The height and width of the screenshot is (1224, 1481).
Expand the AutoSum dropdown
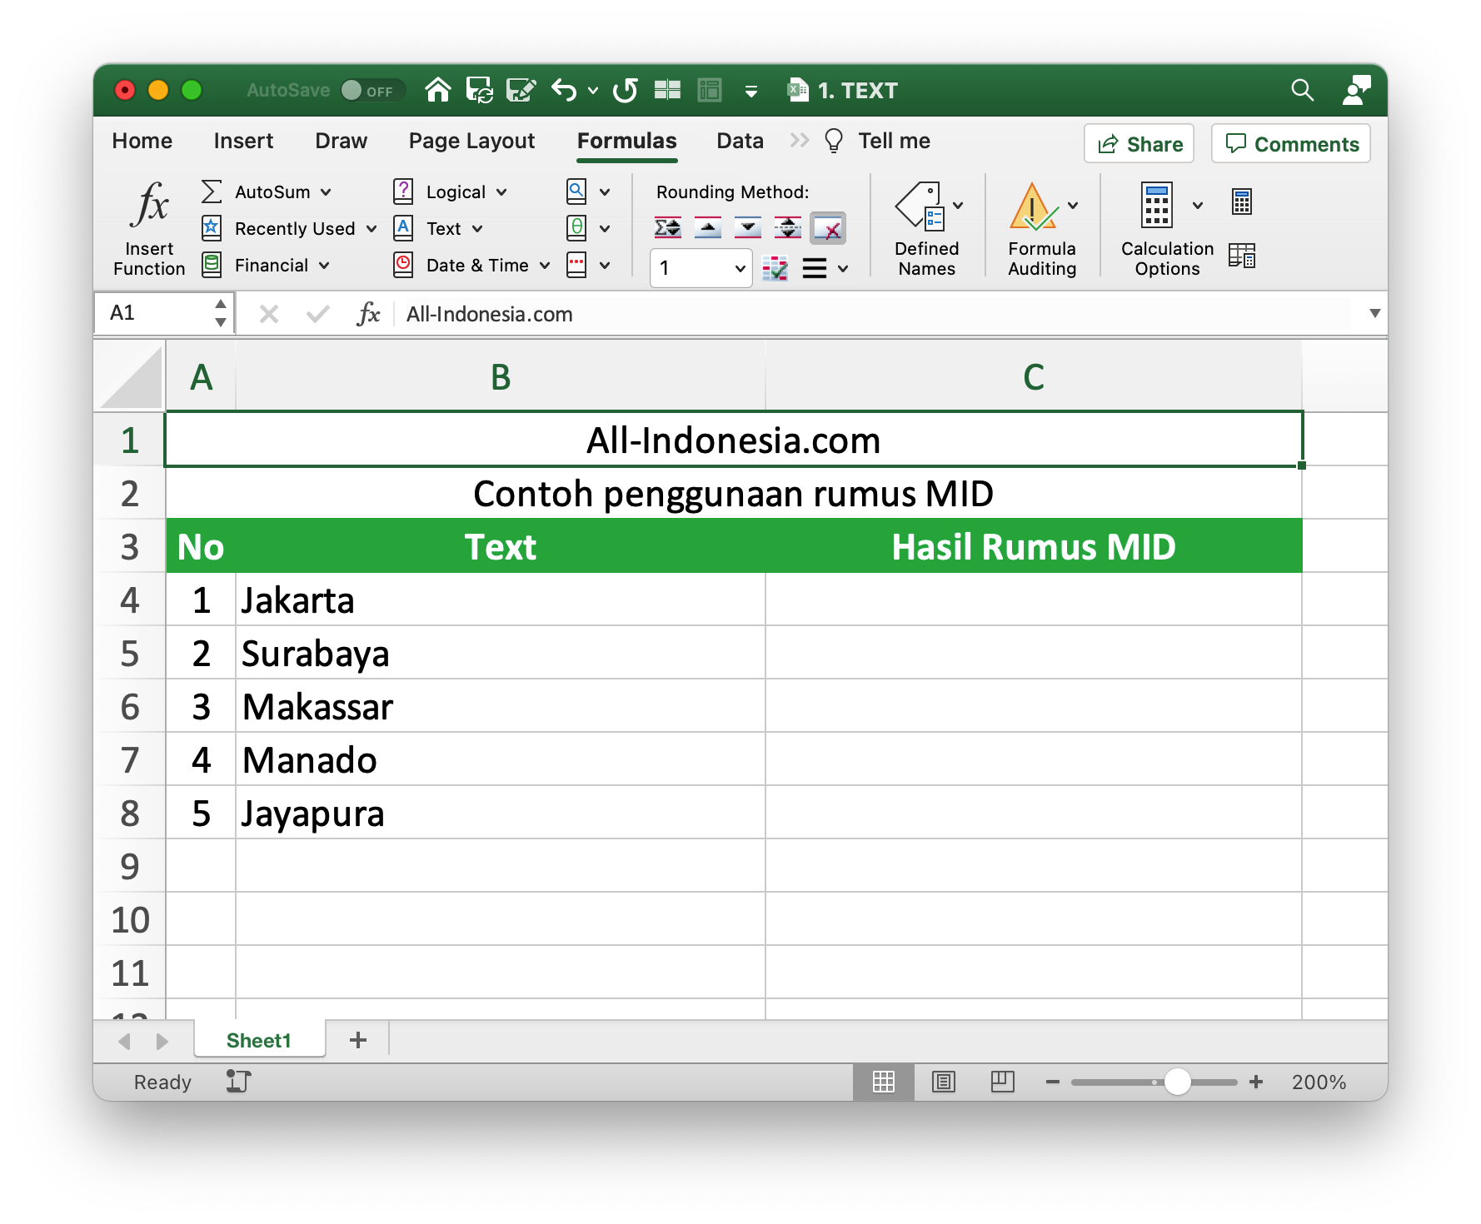pyautogui.click(x=326, y=192)
